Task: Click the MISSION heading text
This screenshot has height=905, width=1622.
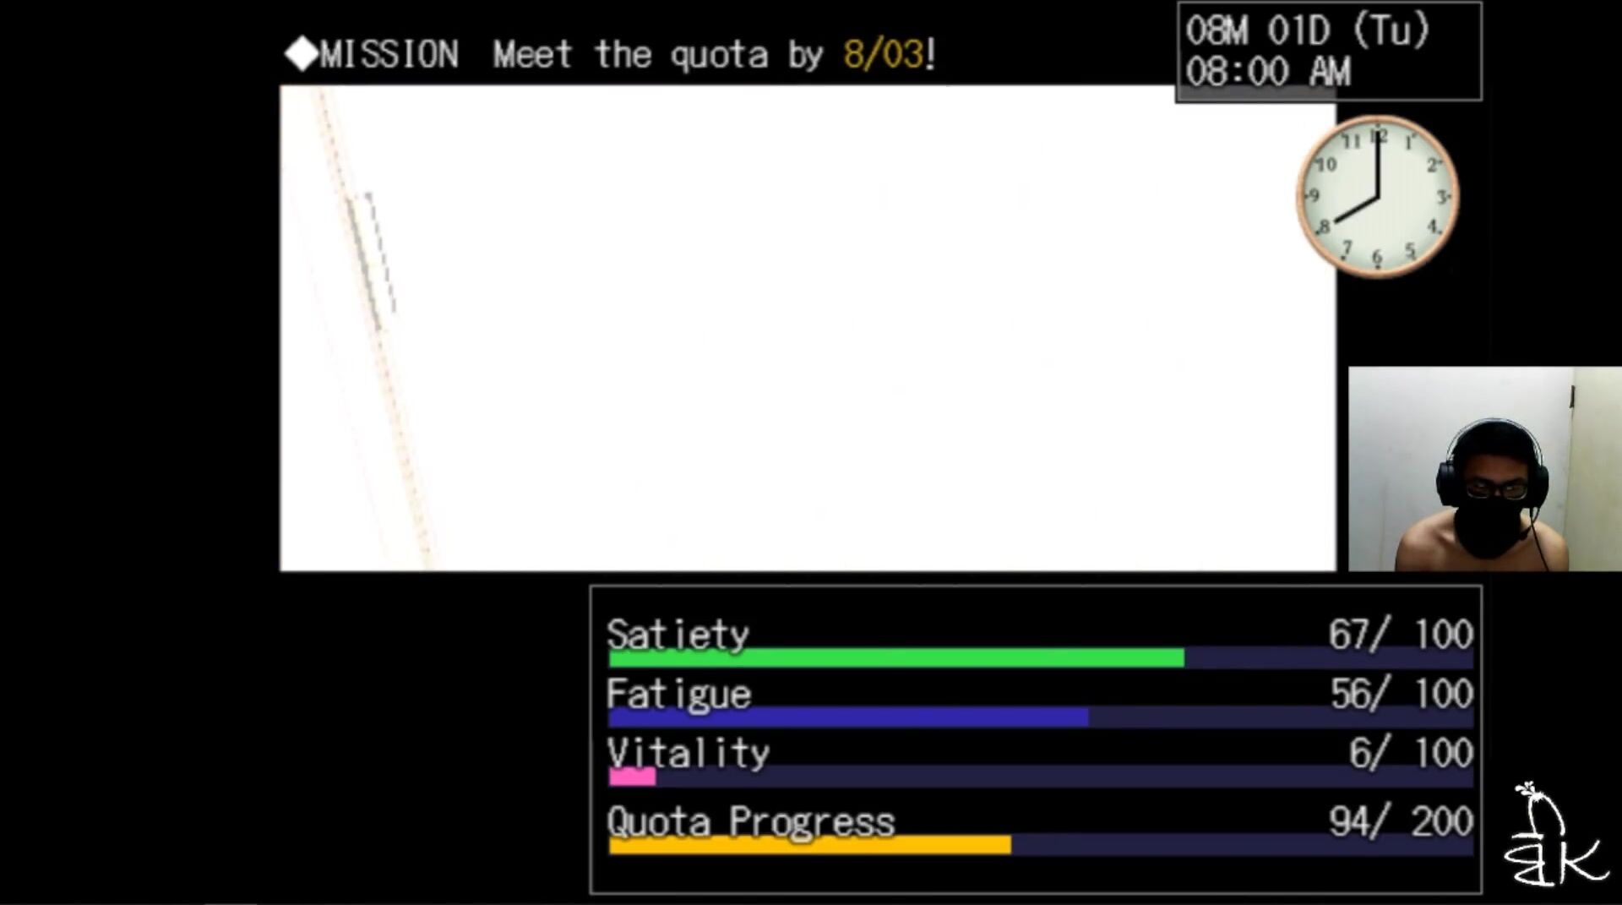Action: point(389,55)
